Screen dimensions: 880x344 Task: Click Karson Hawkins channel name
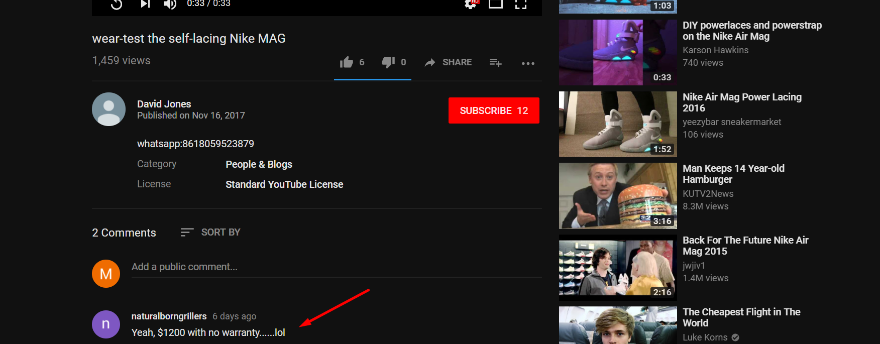pos(715,50)
